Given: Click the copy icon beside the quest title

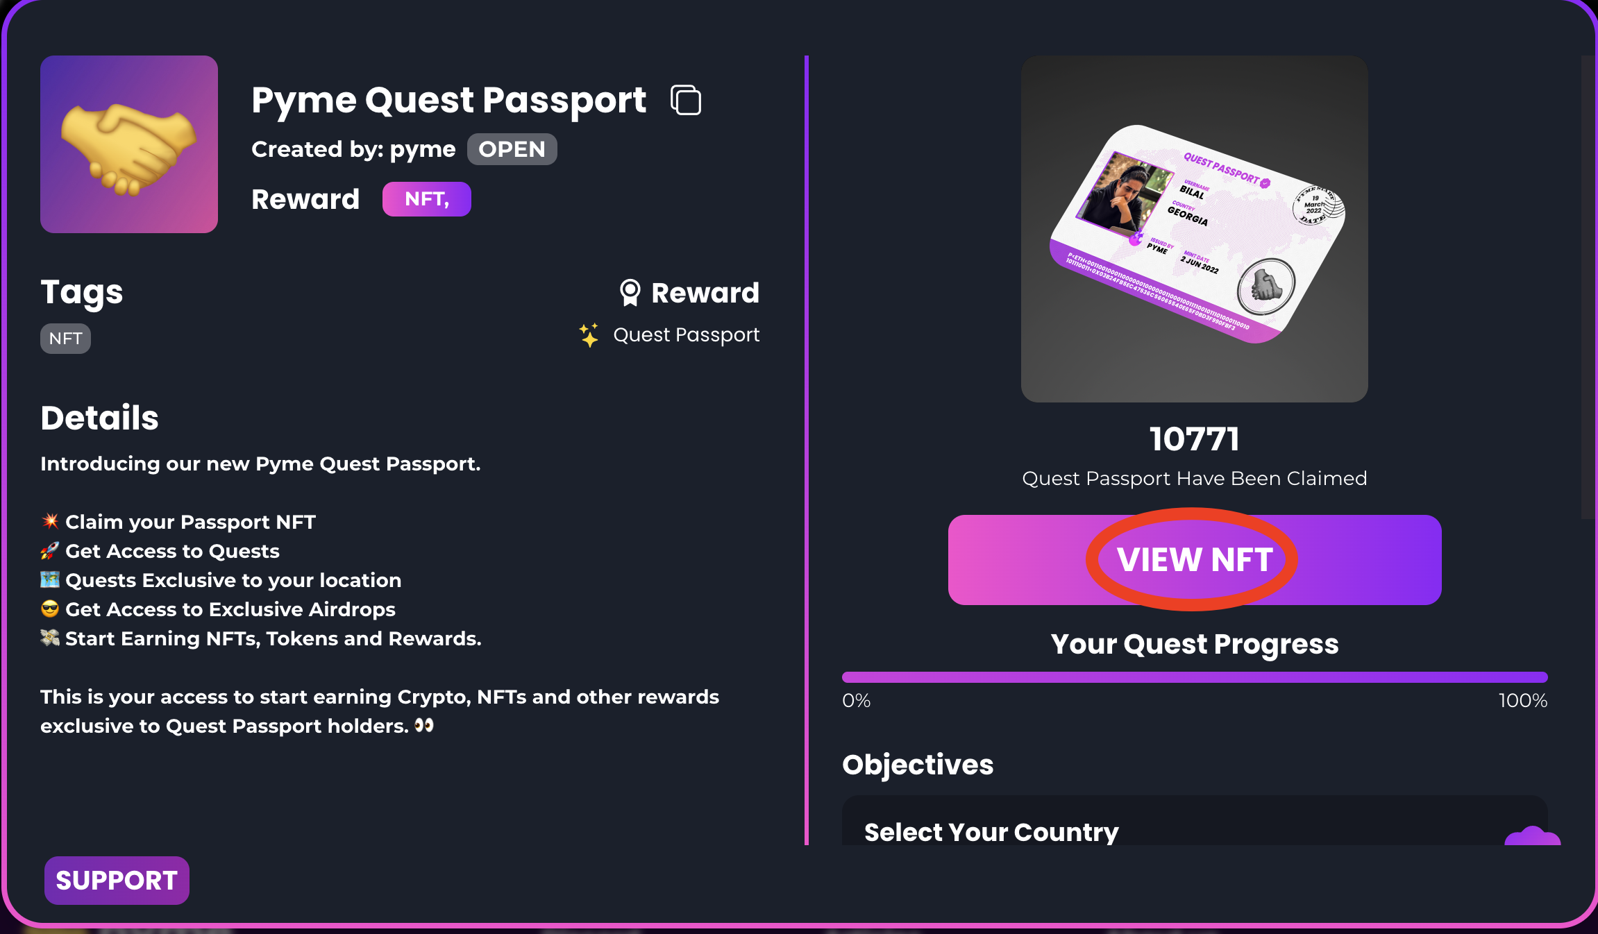Looking at the screenshot, I should coord(686,101).
